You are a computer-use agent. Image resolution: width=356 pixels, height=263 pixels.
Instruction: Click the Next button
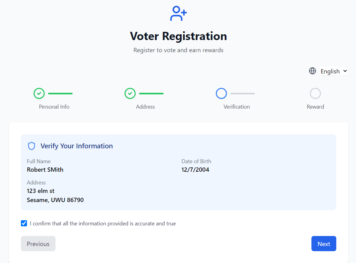coord(324,244)
